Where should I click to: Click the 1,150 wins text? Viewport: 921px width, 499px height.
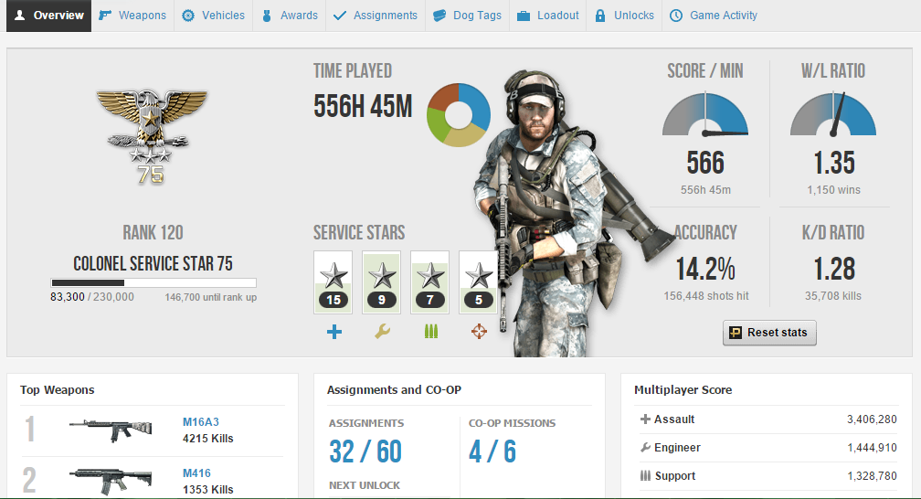[833, 190]
